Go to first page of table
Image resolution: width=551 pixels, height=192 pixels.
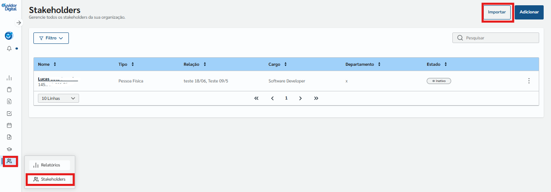(256, 98)
